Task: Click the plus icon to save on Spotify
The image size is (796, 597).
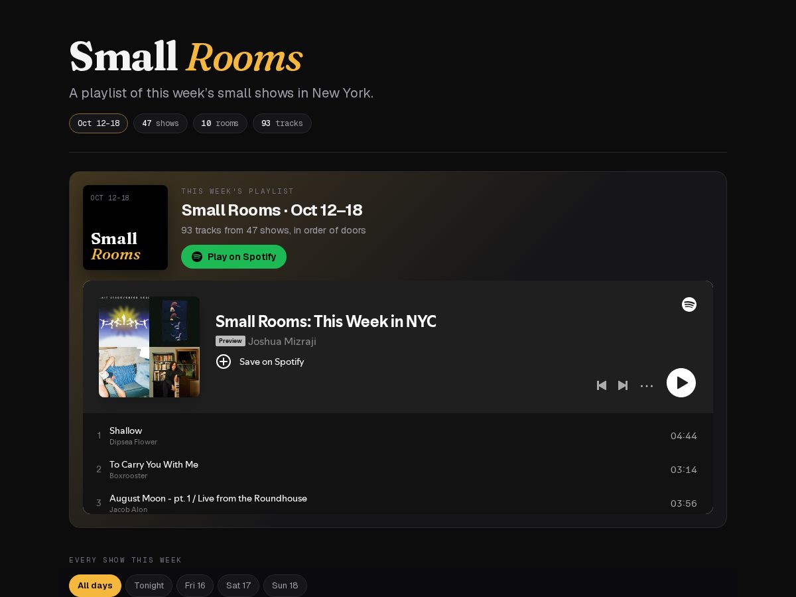Action: (x=224, y=362)
